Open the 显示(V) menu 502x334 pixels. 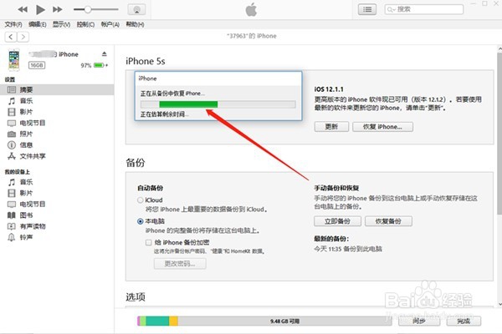[61, 24]
